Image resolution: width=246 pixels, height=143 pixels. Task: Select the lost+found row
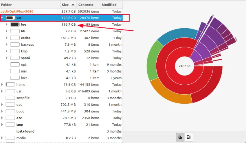pos(61,131)
